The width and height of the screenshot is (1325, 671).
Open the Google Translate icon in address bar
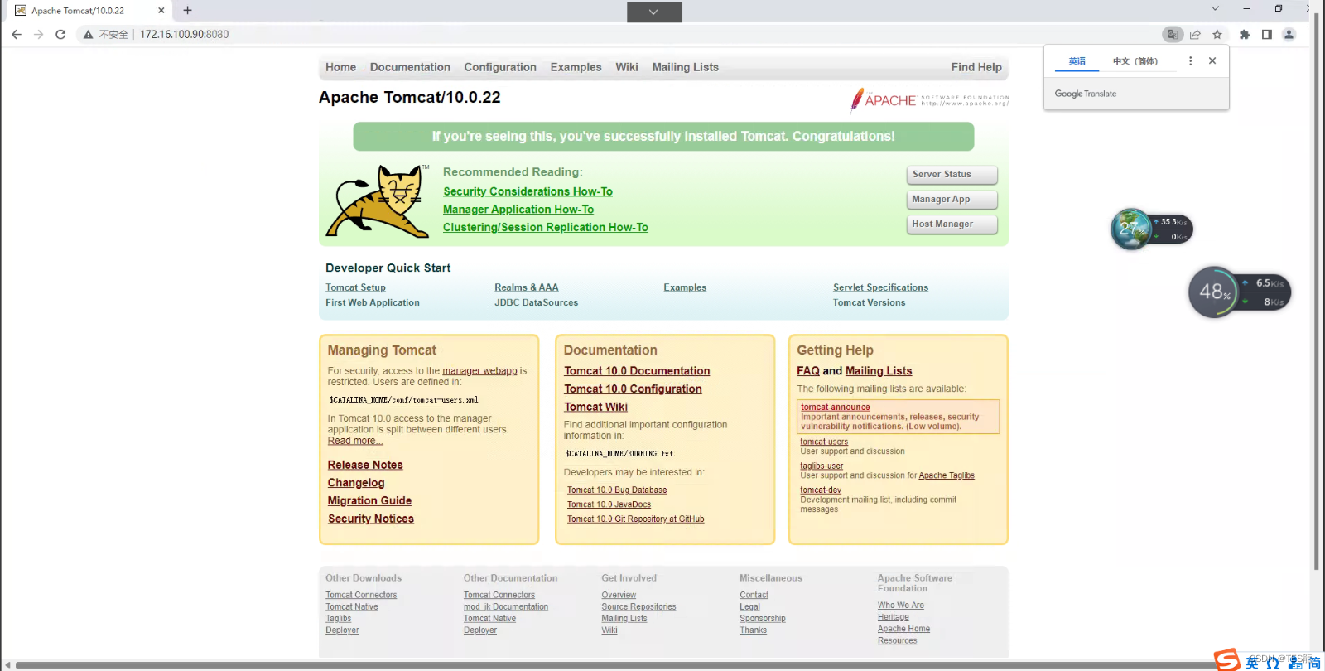point(1172,34)
